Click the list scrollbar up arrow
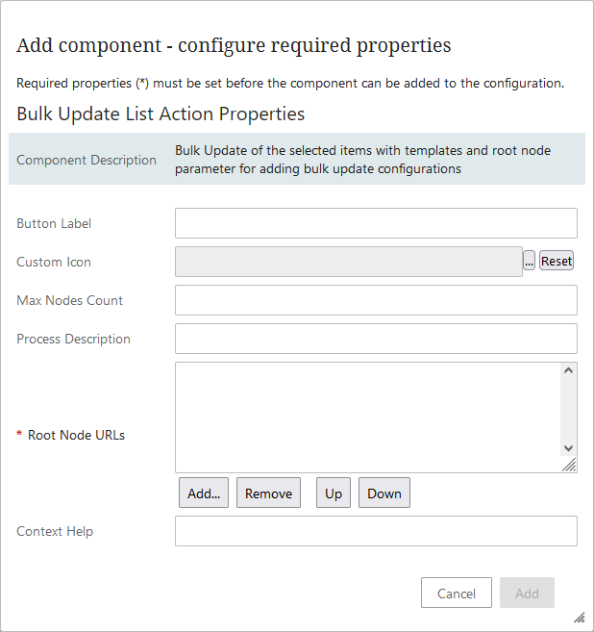 [568, 370]
